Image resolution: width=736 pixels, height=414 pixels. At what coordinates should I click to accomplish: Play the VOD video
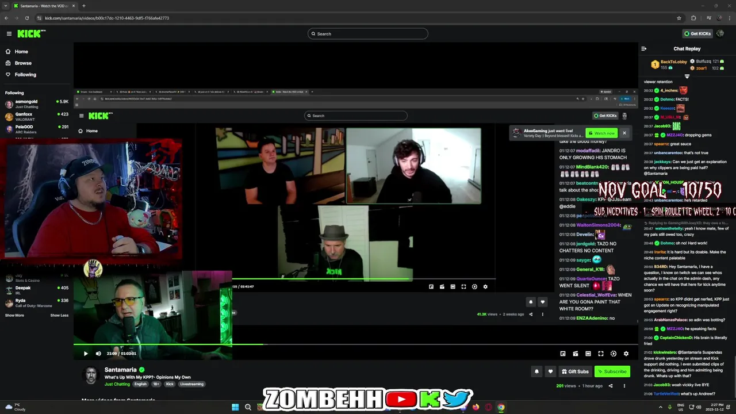tap(86, 354)
